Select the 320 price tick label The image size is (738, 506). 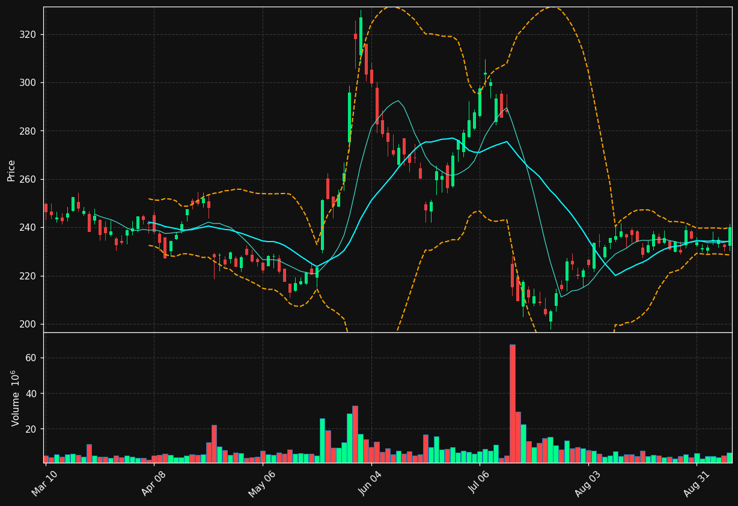[28, 34]
